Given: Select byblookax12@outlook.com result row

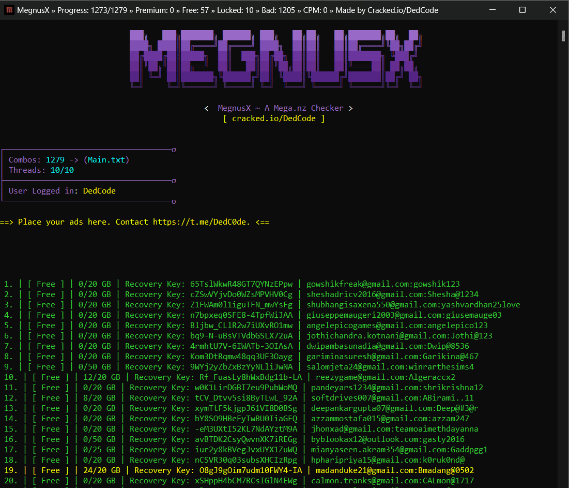Looking at the screenshot, I should point(235,439).
